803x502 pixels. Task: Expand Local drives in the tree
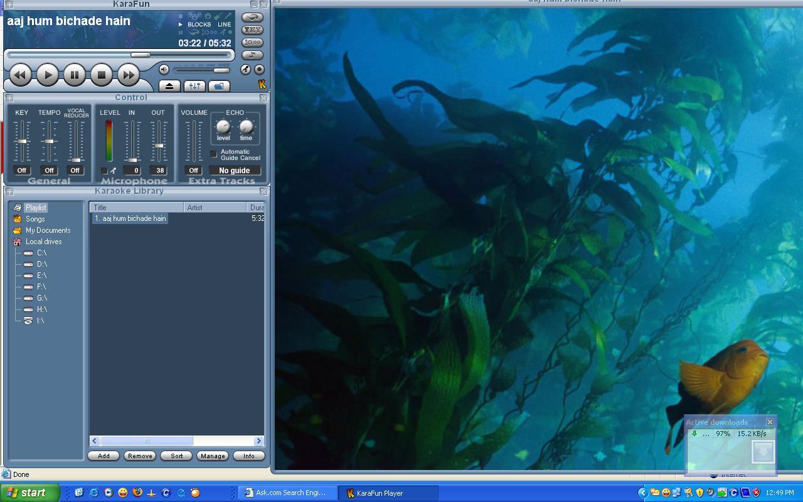click(43, 242)
